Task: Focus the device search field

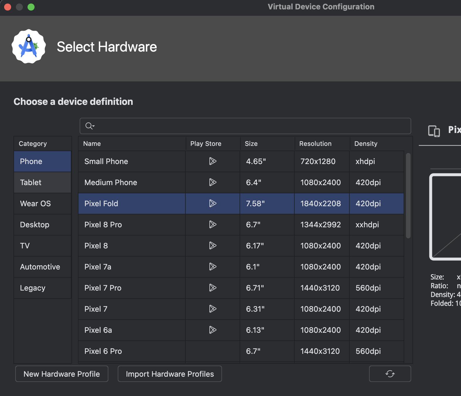Action: [245, 126]
